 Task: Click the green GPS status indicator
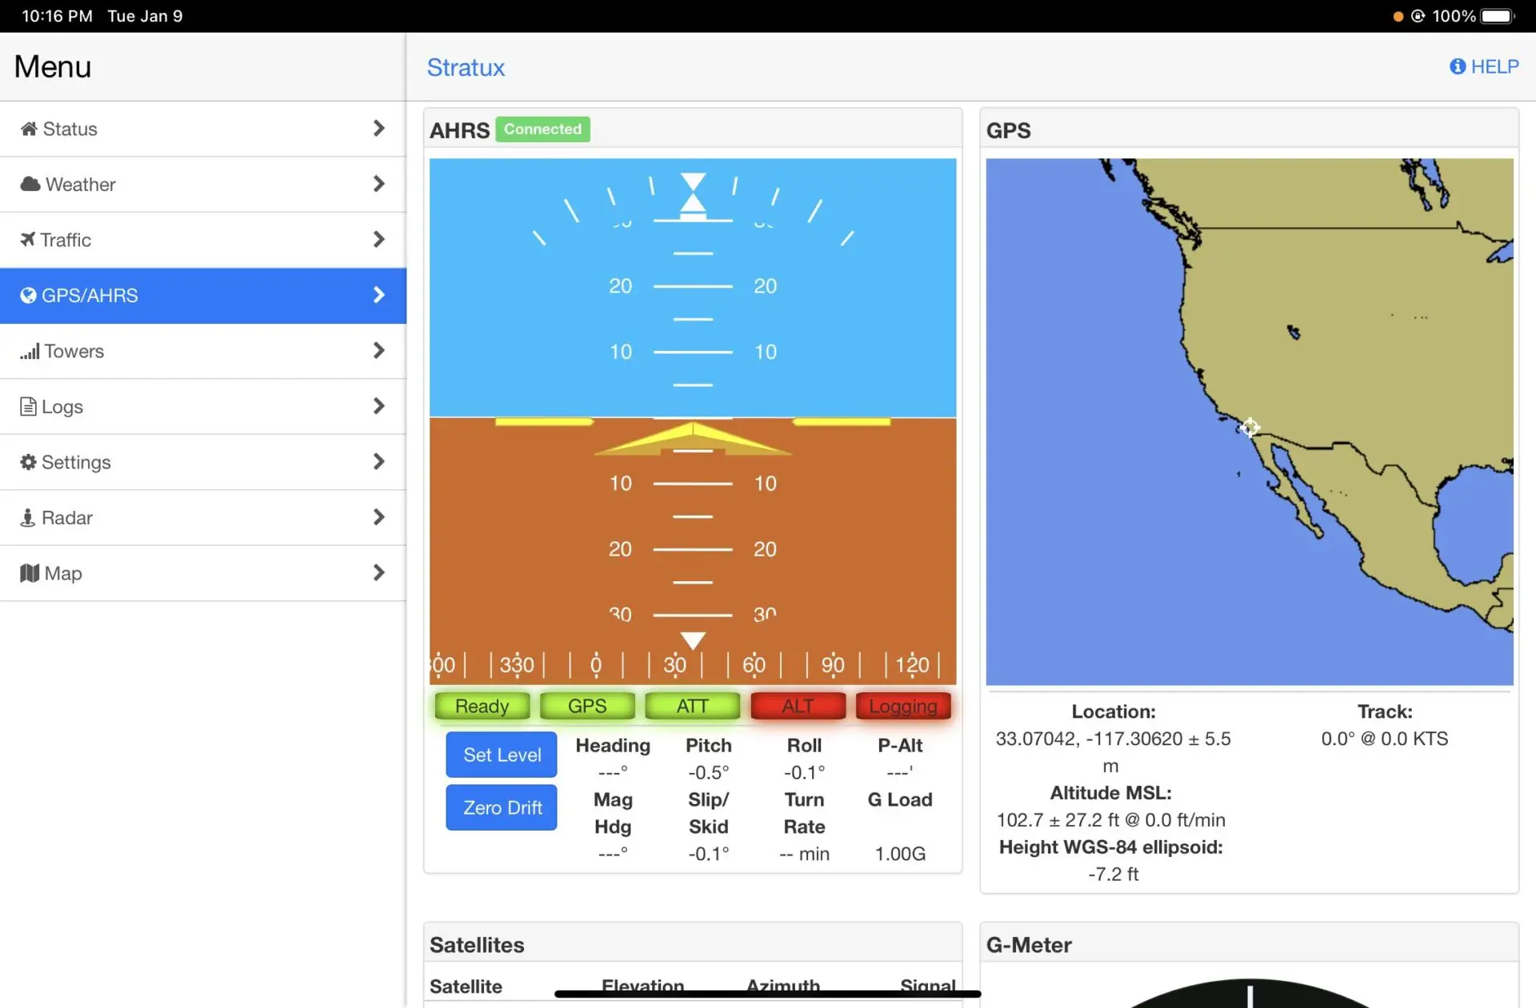point(587,706)
